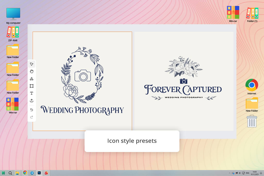Select the pointer selection tool
Image resolution: width=264 pixels, height=176 pixels.
click(31, 64)
